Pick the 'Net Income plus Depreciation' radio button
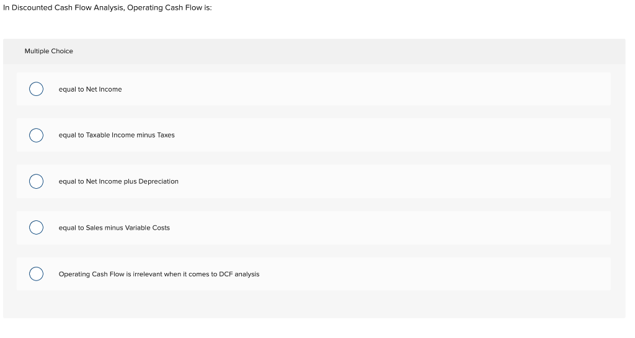The width and height of the screenshot is (635, 338). point(36,181)
